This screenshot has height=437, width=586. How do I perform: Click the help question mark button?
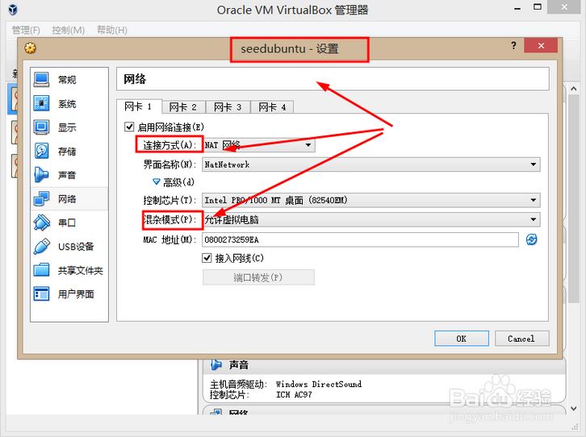513,45
